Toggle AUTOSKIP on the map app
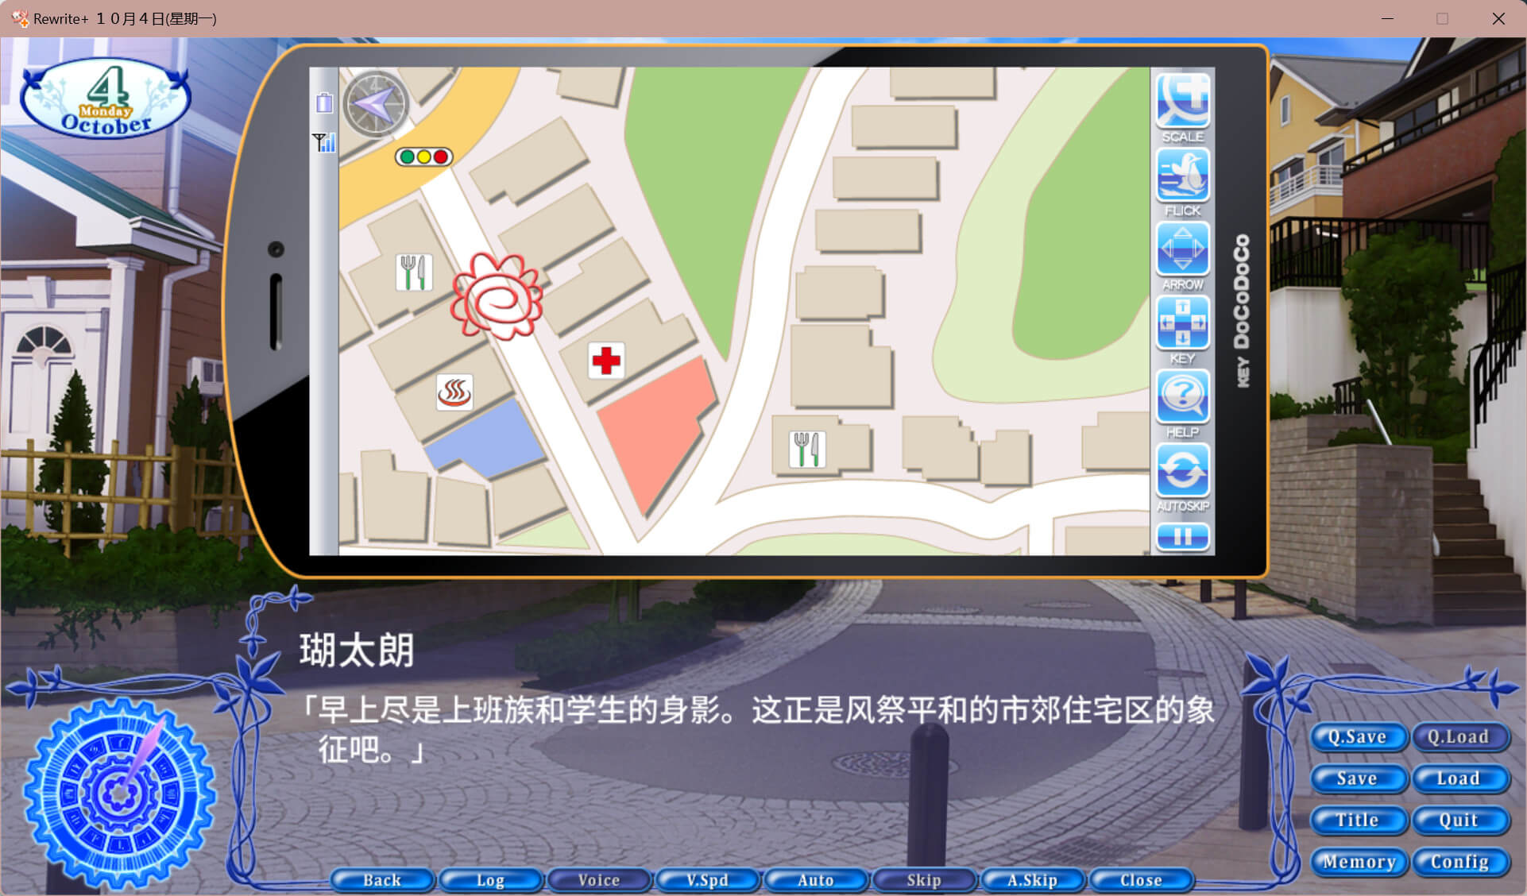1527x896 pixels. tap(1182, 470)
